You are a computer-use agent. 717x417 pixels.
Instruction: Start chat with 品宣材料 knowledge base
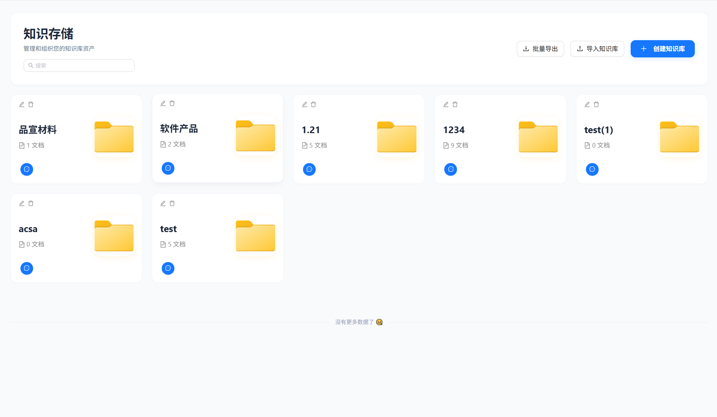click(27, 169)
